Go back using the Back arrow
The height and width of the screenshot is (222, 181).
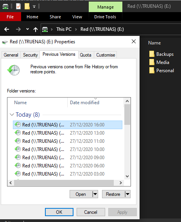point(7,29)
